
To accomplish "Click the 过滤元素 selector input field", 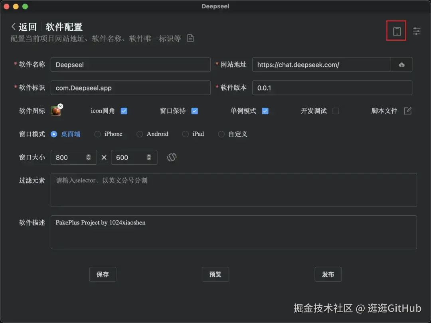I will (233, 190).
